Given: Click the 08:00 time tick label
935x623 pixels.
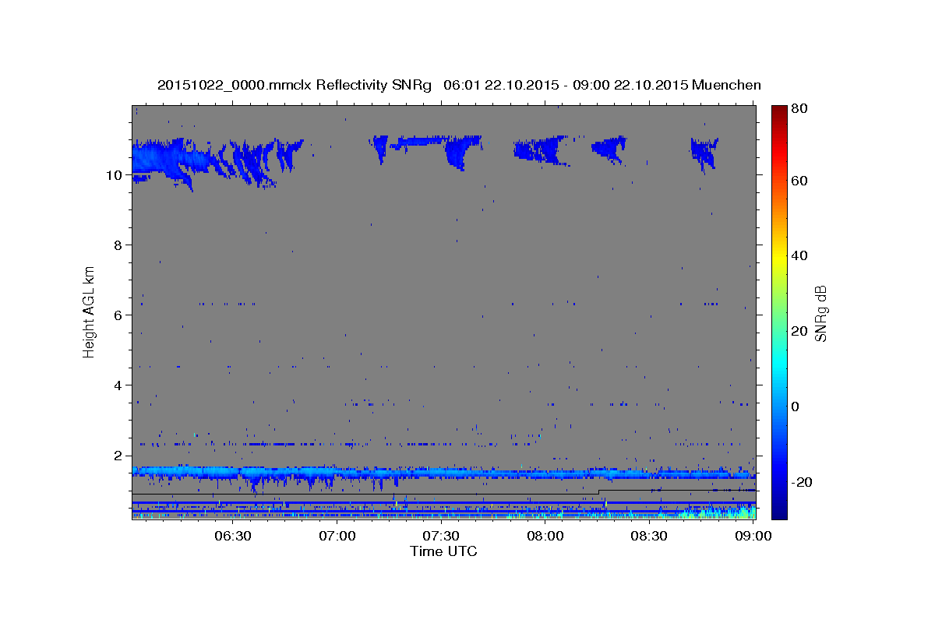Looking at the screenshot, I should coord(545,537).
